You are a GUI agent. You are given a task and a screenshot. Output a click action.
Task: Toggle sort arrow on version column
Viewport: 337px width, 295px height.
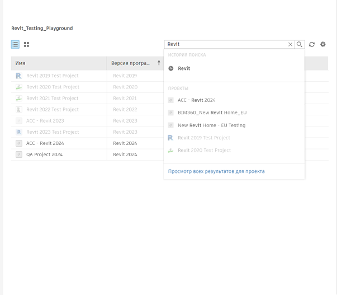click(x=159, y=63)
